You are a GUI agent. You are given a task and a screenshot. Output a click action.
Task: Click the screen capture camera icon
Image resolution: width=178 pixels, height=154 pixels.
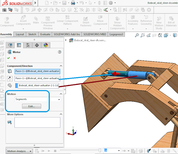pyautogui.click(x=4, y=10)
